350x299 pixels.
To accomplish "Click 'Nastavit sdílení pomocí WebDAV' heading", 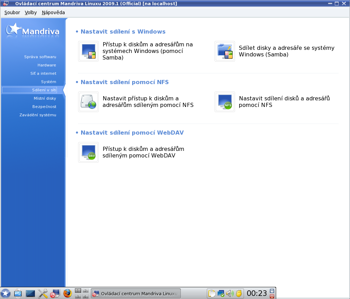I will [x=132, y=133].
